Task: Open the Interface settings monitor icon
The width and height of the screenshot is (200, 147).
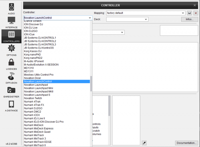Action: coord(11,20)
